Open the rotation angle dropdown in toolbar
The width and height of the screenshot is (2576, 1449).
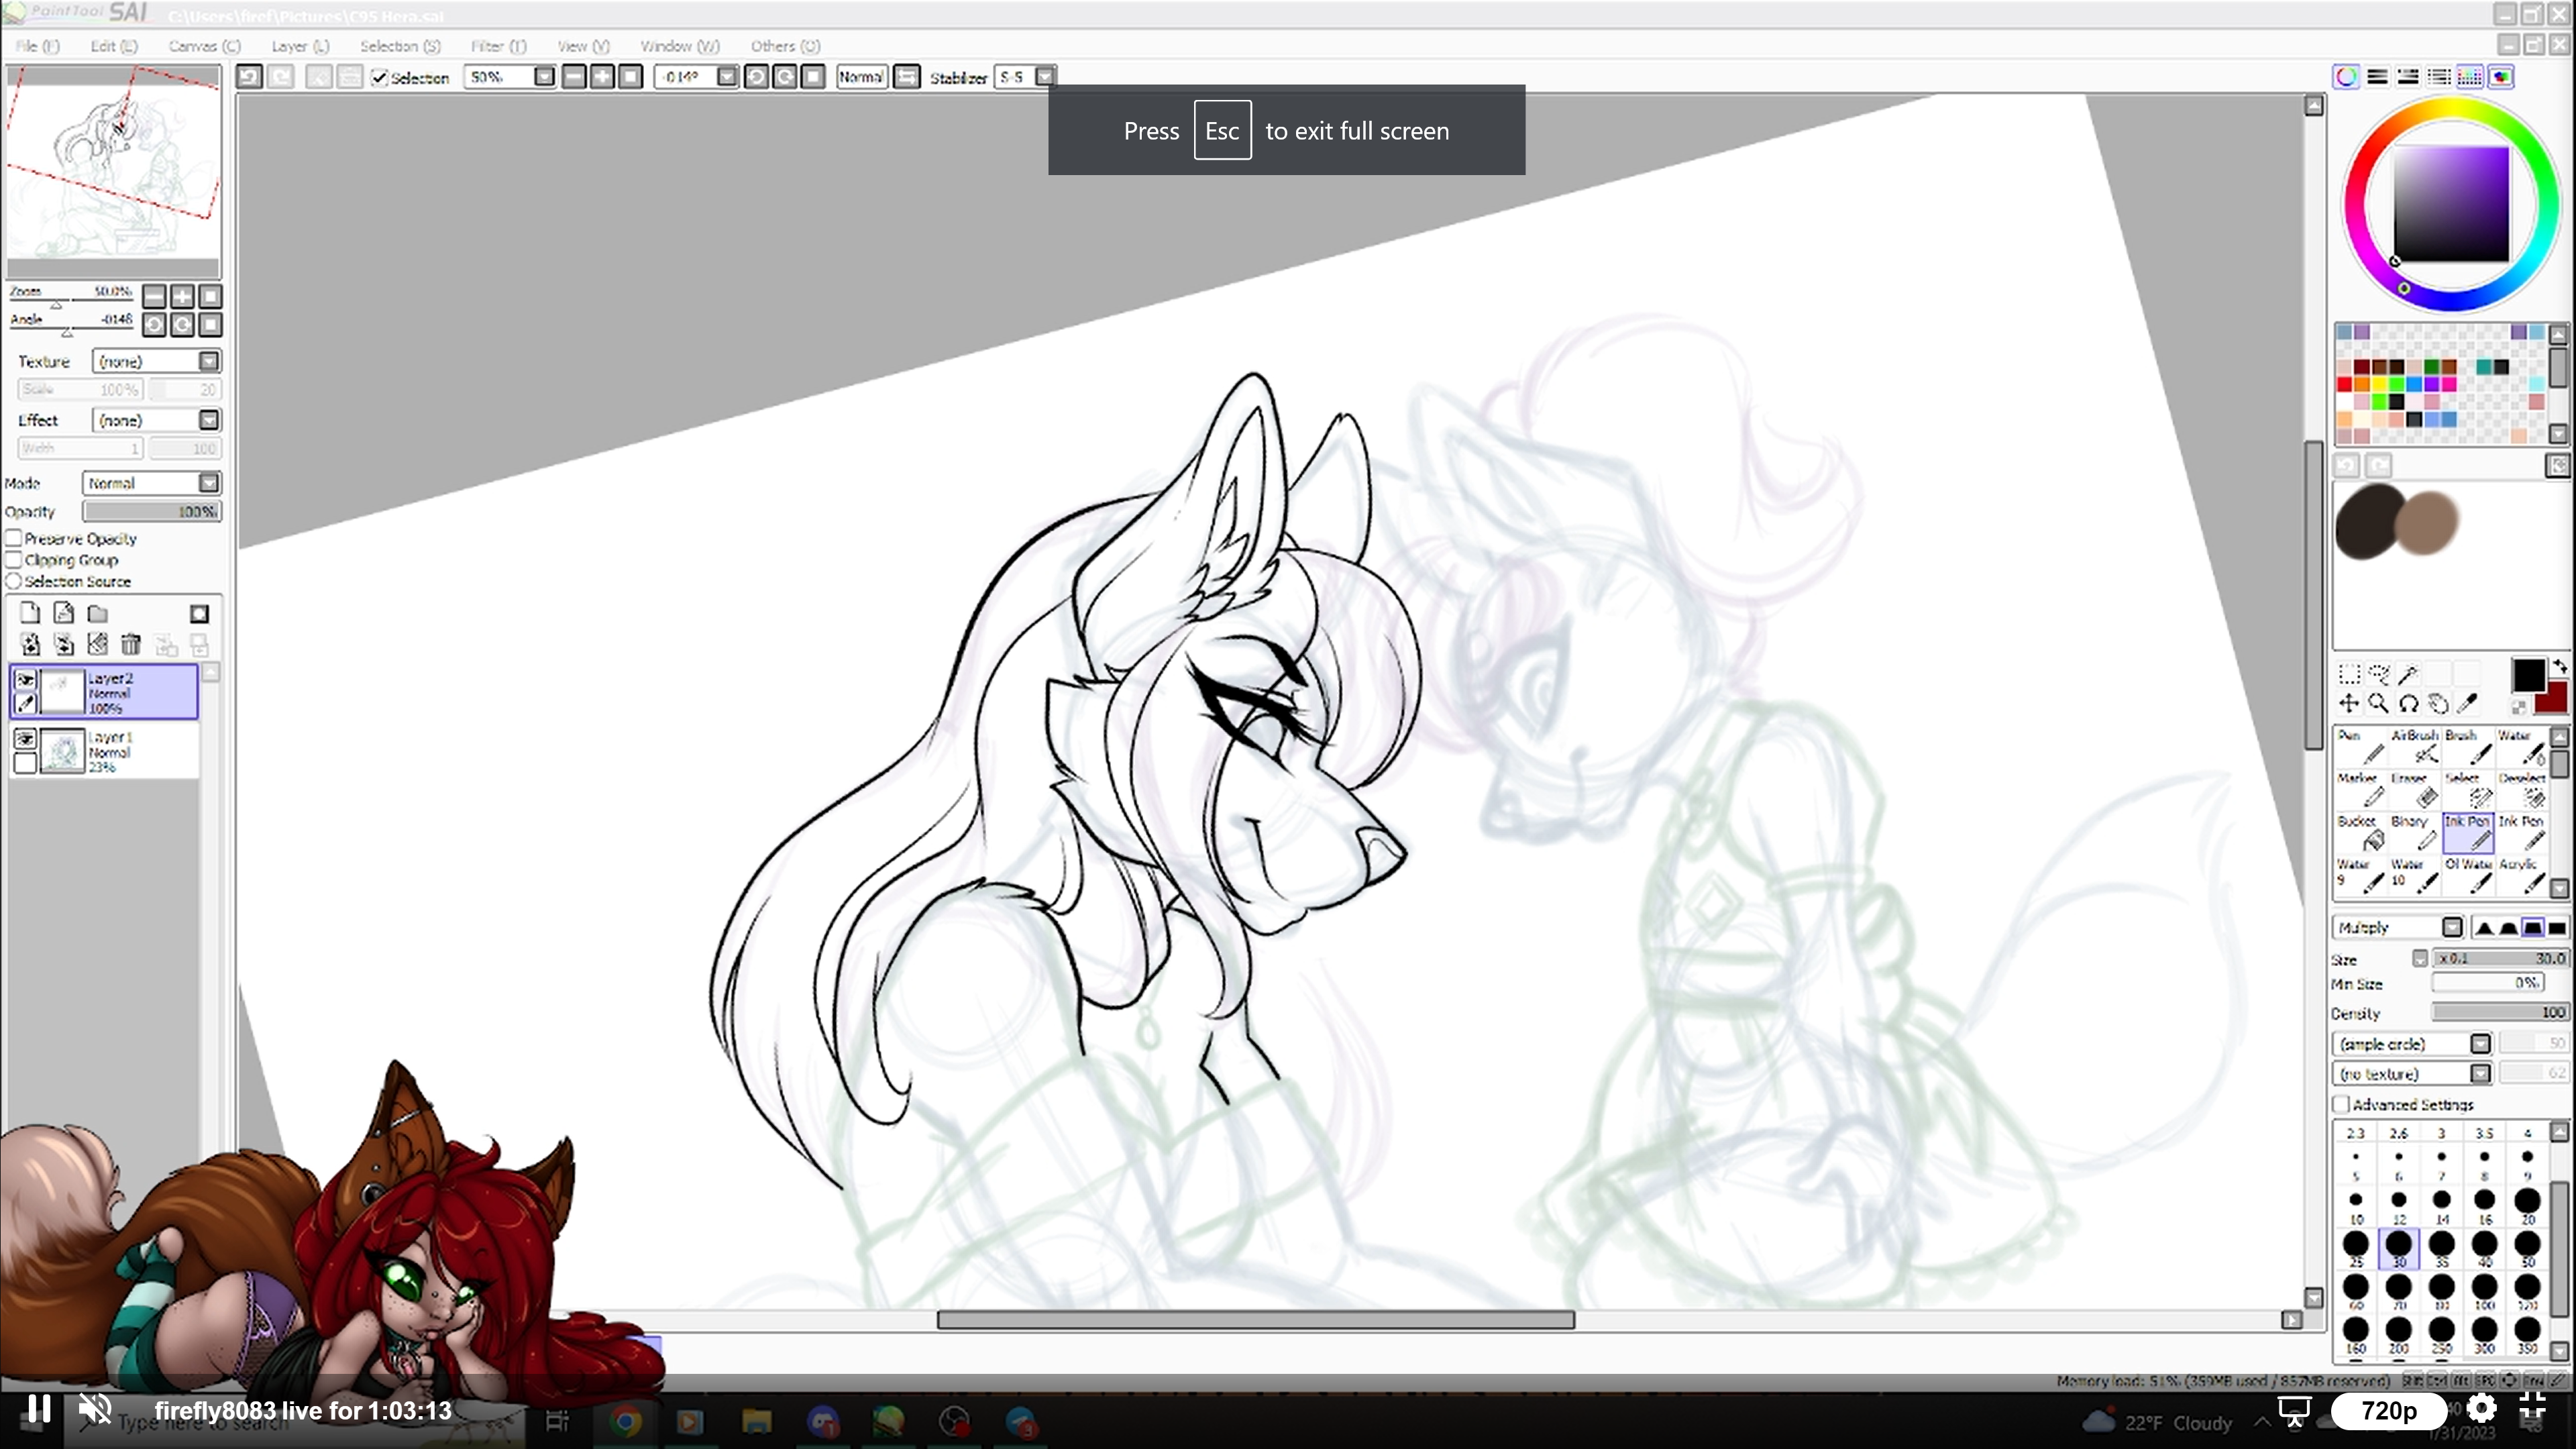(x=727, y=77)
